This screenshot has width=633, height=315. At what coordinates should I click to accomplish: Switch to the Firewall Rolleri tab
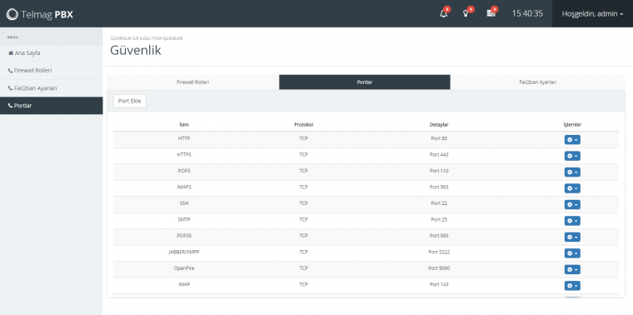click(x=193, y=82)
